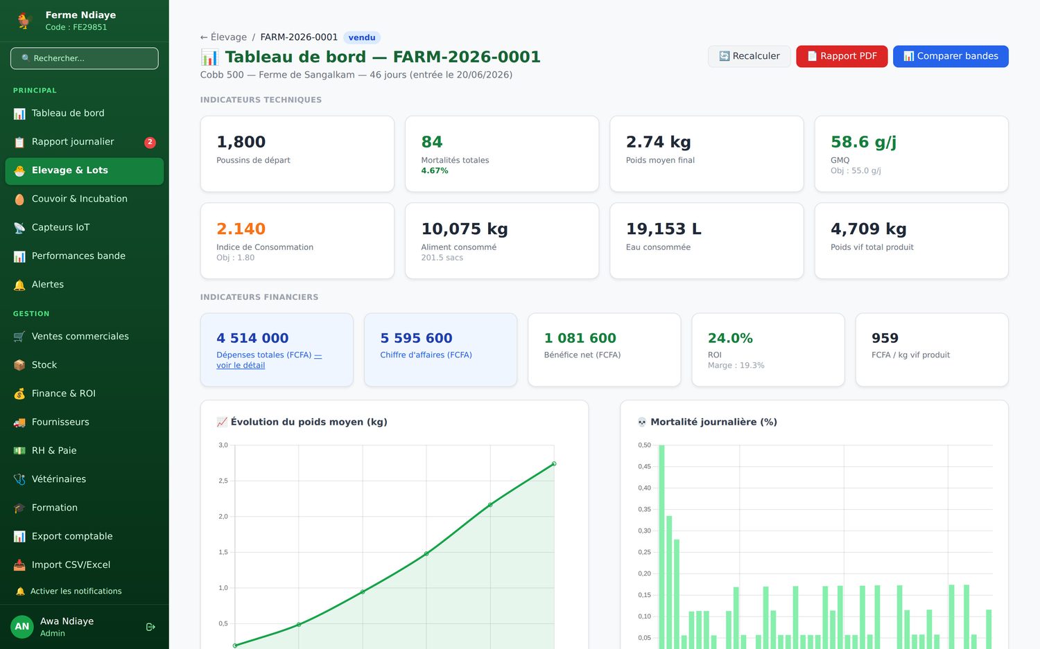Click the Recalculer button
This screenshot has height=649, width=1040.
[x=749, y=56]
